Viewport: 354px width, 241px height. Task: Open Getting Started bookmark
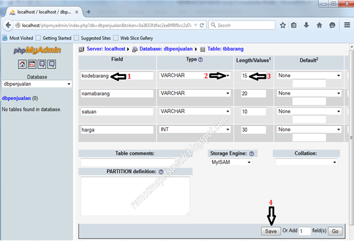[x=54, y=38]
